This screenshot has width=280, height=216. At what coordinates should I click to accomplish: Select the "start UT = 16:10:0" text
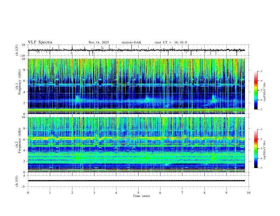coord(171,42)
